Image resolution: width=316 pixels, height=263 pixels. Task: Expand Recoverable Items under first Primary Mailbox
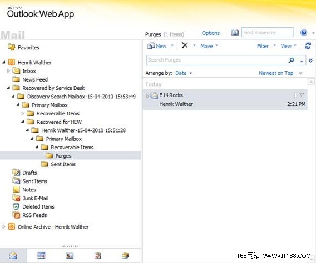point(23,113)
